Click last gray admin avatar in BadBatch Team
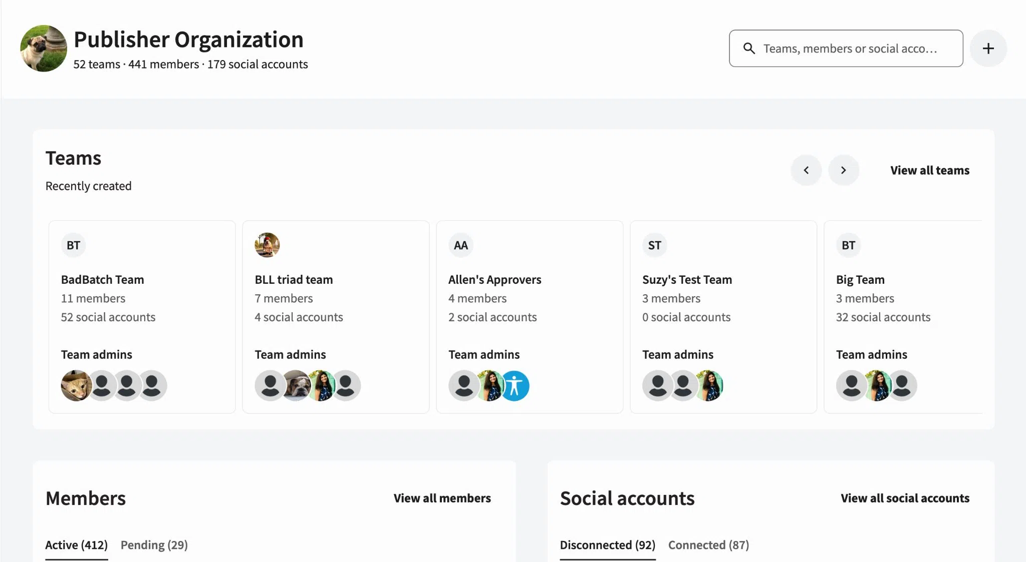The height and width of the screenshot is (562, 1026). click(x=152, y=386)
